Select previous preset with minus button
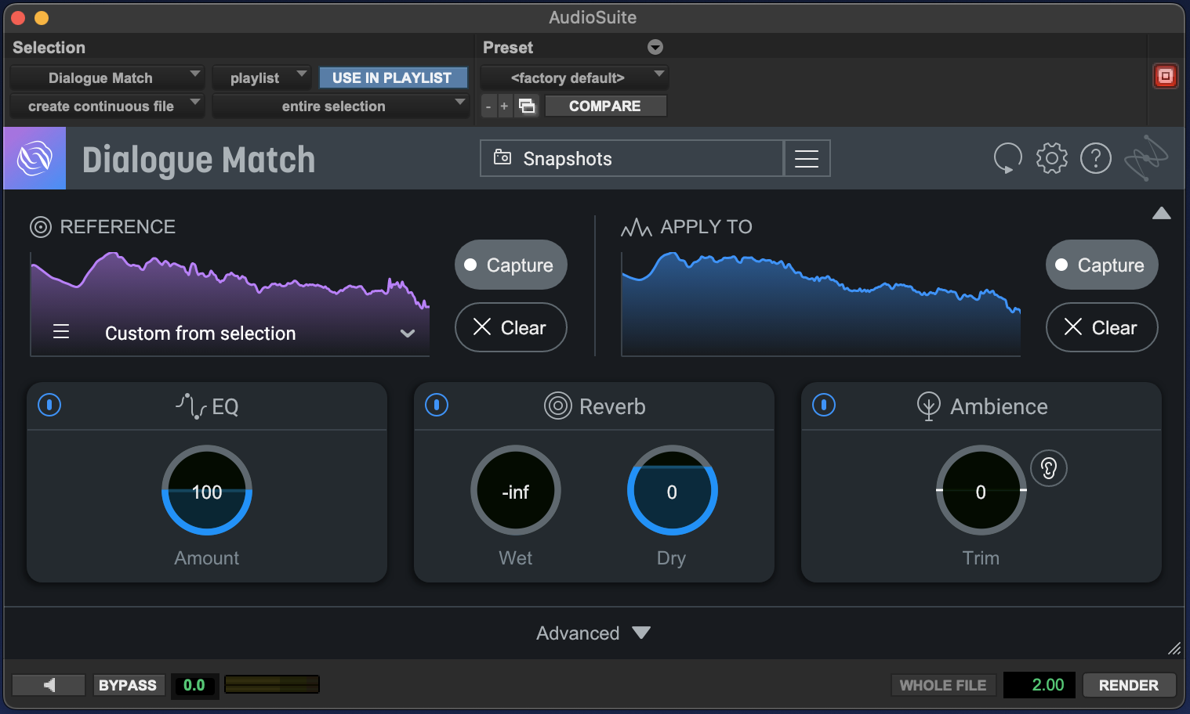 point(488,106)
